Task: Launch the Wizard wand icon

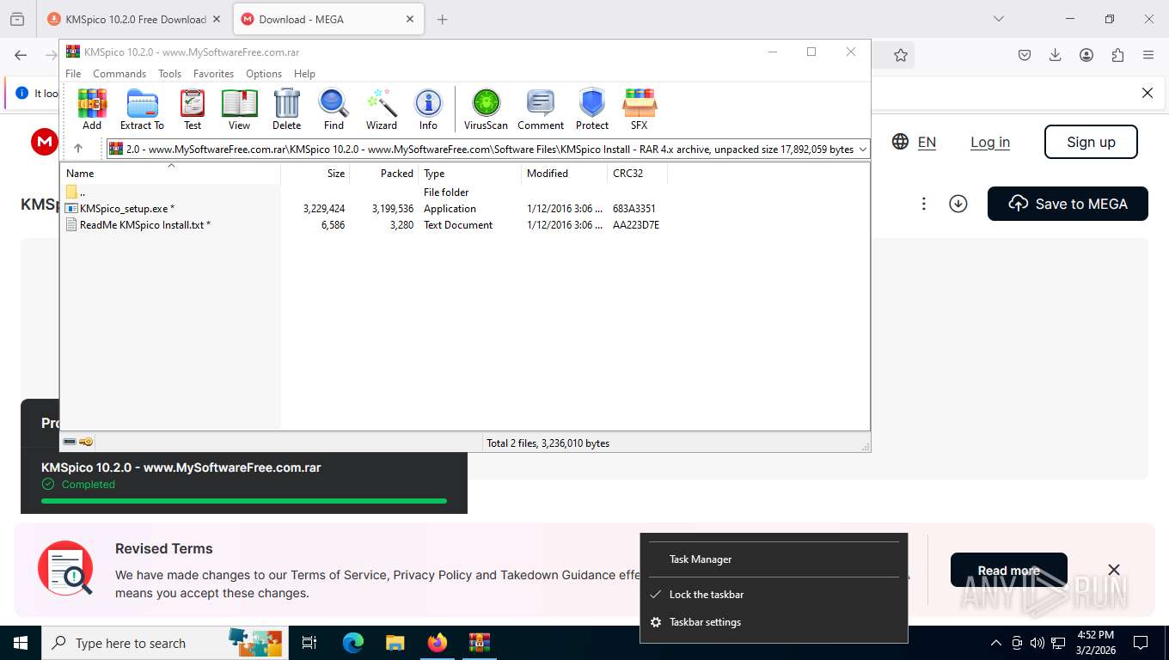Action: coord(382,109)
